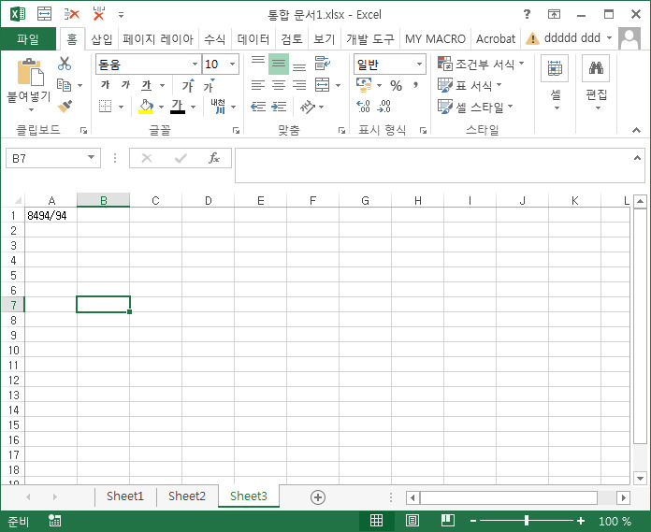Align text left in cell

coord(258,85)
